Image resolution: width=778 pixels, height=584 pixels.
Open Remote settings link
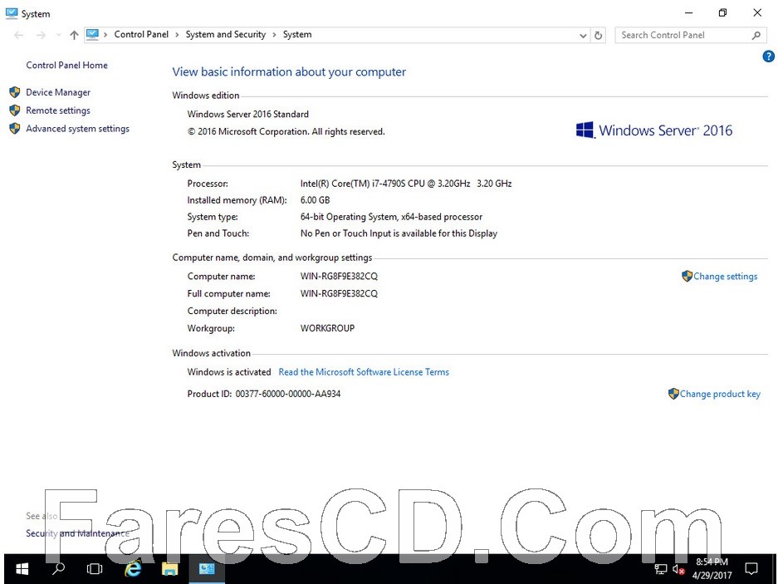tap(58, 110)
